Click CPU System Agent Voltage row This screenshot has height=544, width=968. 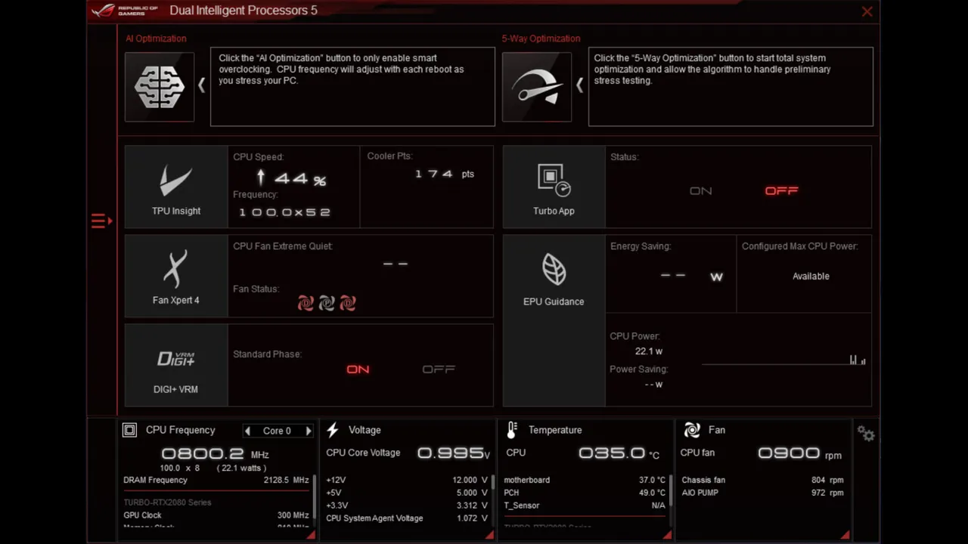407,518
